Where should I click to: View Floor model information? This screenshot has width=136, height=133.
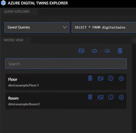point(111,78)
